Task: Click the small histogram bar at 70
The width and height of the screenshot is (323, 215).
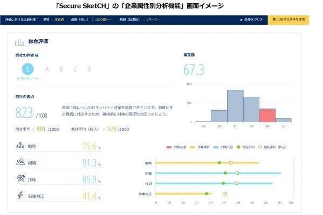Action: tap(283, 120)
